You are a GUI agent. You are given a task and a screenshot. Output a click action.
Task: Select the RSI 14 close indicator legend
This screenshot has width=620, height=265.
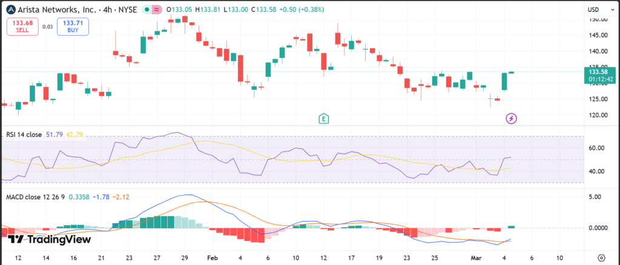24,135
